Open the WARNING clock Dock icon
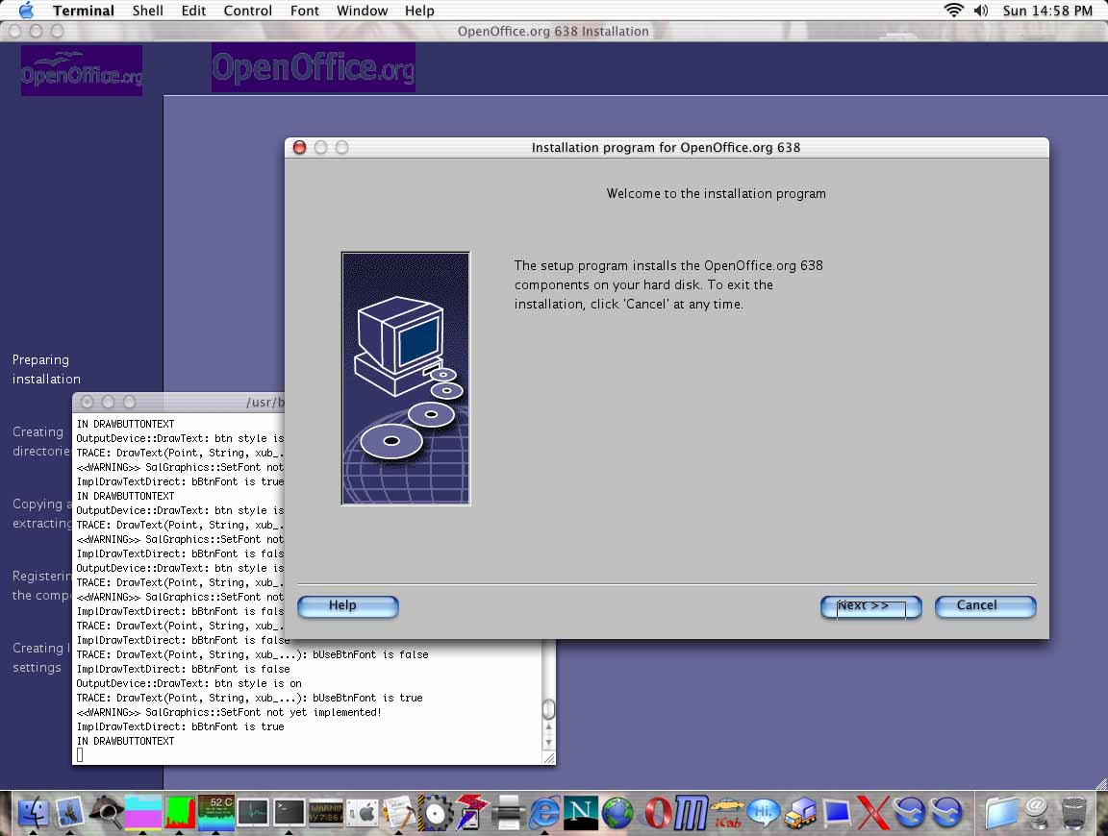The image size is (1108, 836). (x=326, y=812)
